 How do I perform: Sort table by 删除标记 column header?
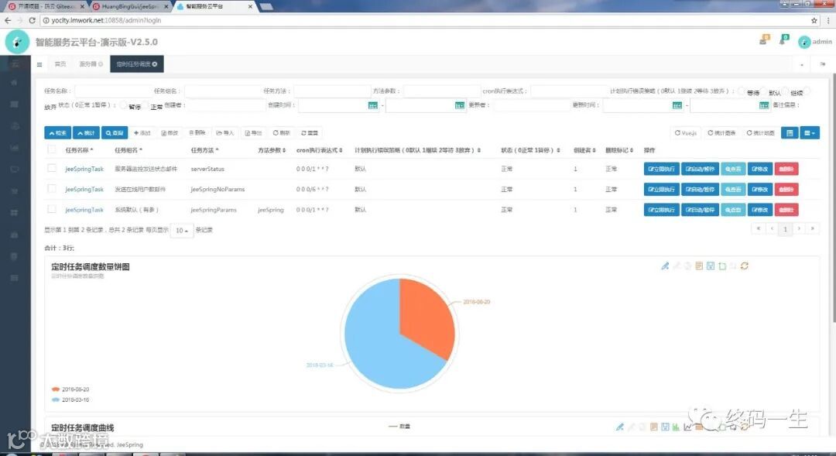pos(618,150)
